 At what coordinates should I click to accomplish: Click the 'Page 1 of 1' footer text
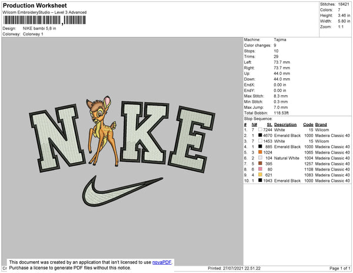(339, 268)
